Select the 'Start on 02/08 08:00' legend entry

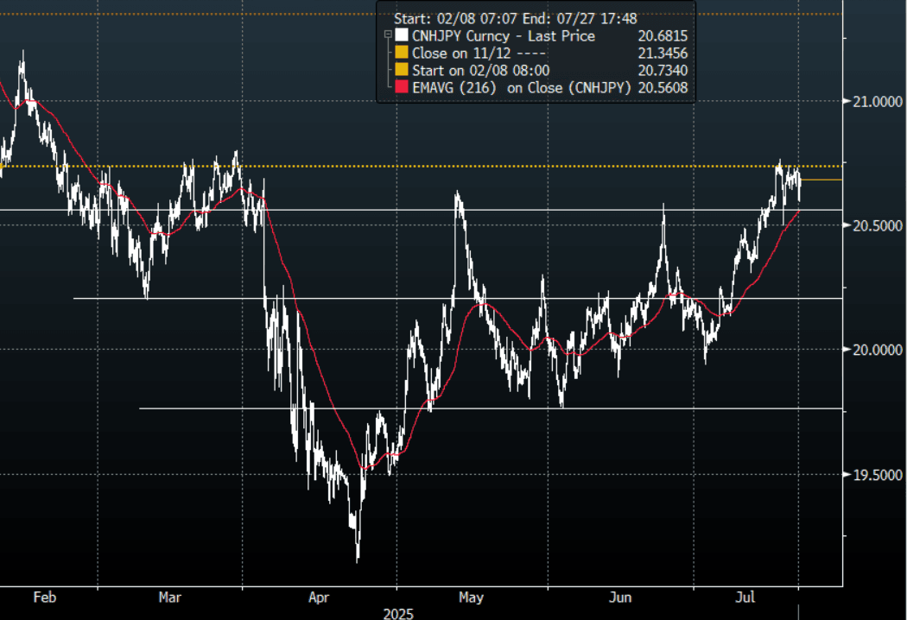(480, 71)
